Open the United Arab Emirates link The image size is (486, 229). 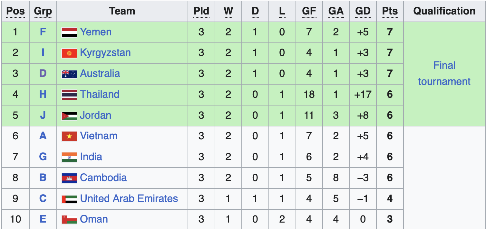[129, 198]
